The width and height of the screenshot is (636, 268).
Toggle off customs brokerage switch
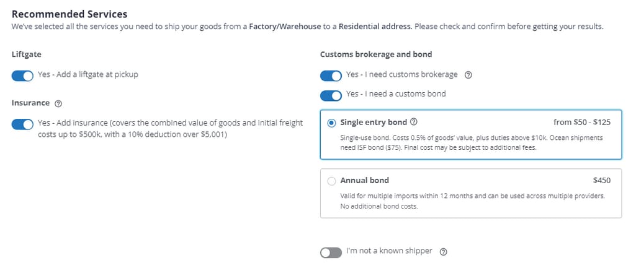331,76
